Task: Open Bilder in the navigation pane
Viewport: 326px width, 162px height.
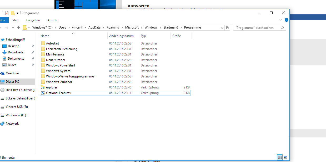Action: click(x=12, y=65)
